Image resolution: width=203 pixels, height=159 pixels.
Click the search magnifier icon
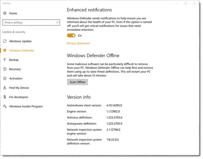pyautogui.click(x=57, y=22)
